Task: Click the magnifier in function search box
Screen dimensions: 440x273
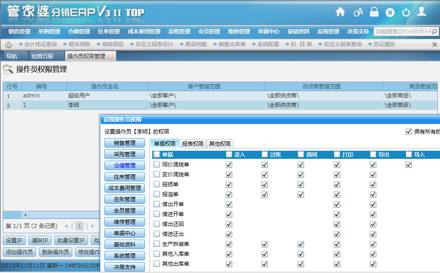Action: (x=436, y=32)
